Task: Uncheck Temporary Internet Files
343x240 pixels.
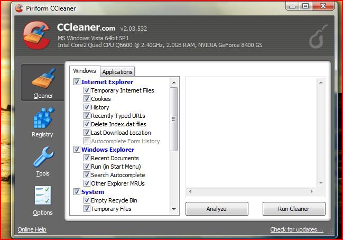Action: (87, 90)
